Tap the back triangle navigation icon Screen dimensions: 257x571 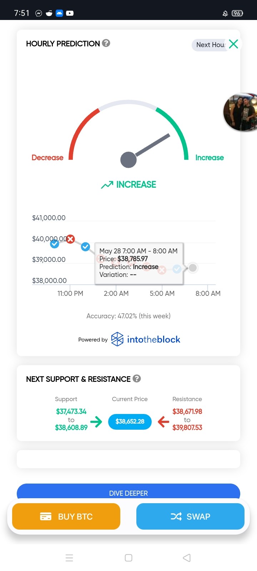click(187, 558)
